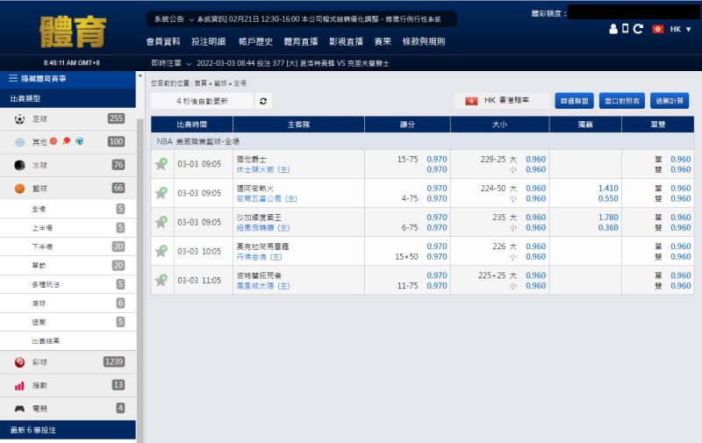
Task: Click the 電競 sidebar category
Action: pyautogui.click(x=68, y=409)
